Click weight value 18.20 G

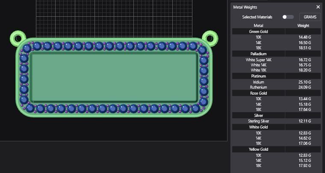(304, 70)
